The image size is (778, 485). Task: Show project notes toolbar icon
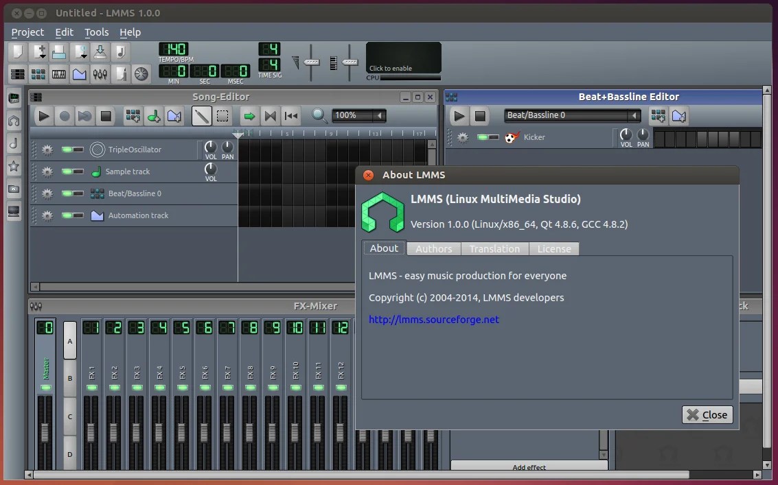(x=121, y=74)
